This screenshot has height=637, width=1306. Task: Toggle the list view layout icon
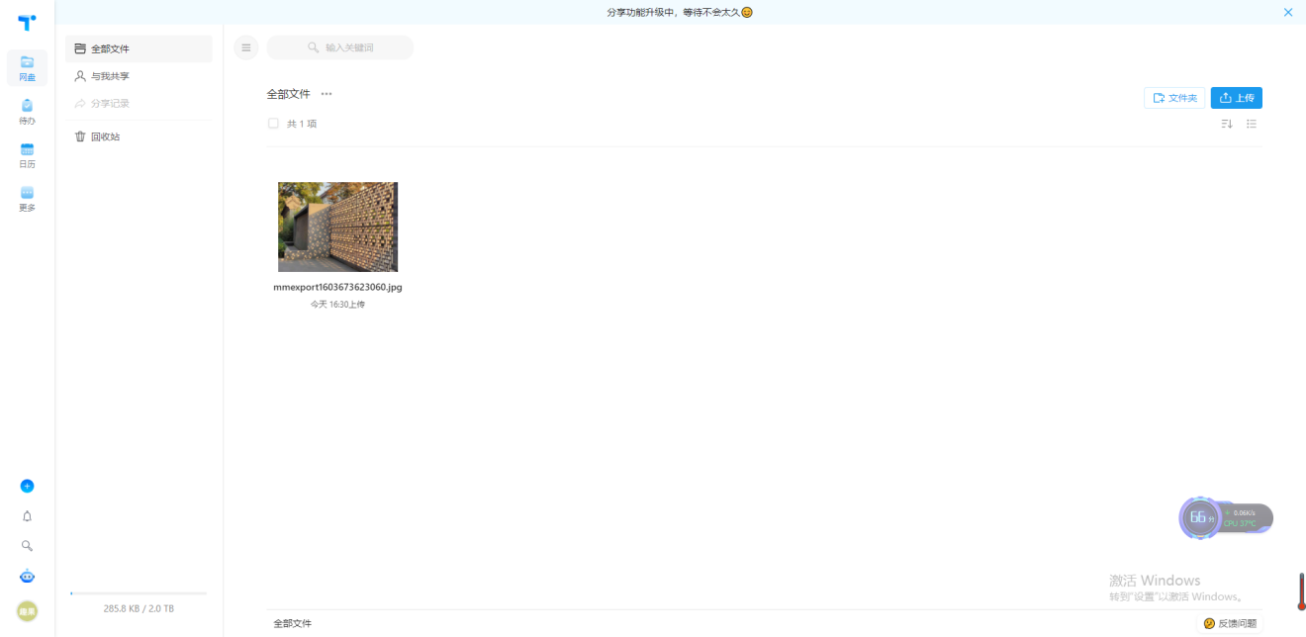pos(1252,124)
